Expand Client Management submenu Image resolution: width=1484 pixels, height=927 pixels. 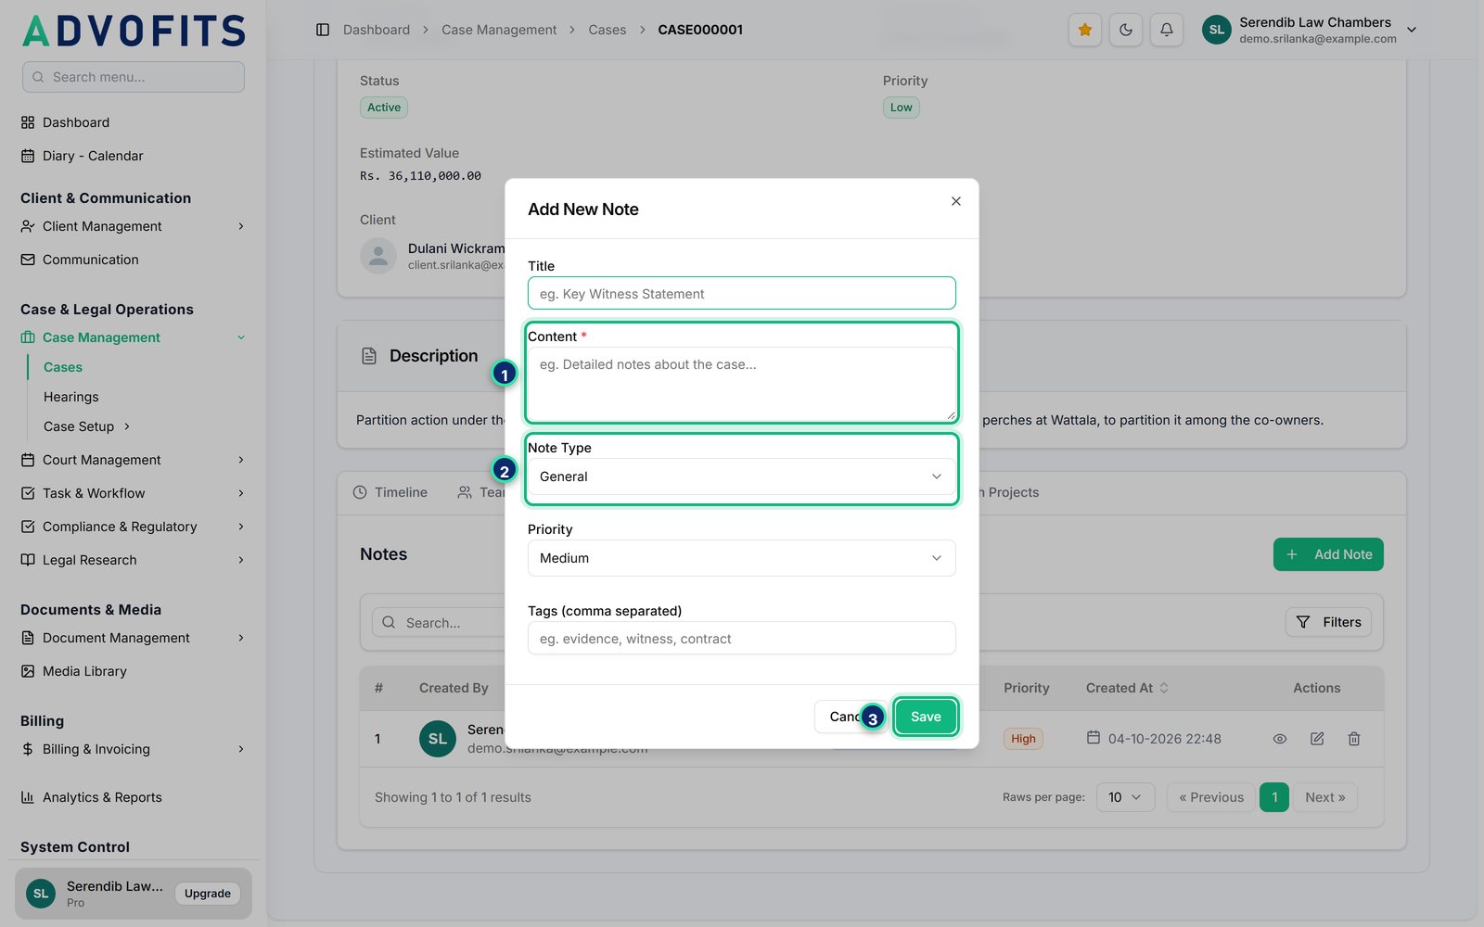[x=134, y=226]
